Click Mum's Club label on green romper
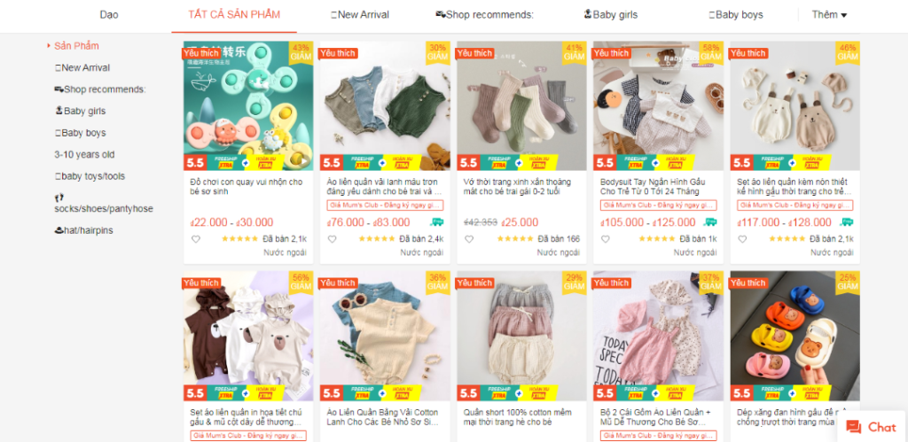 coord(385,205)
